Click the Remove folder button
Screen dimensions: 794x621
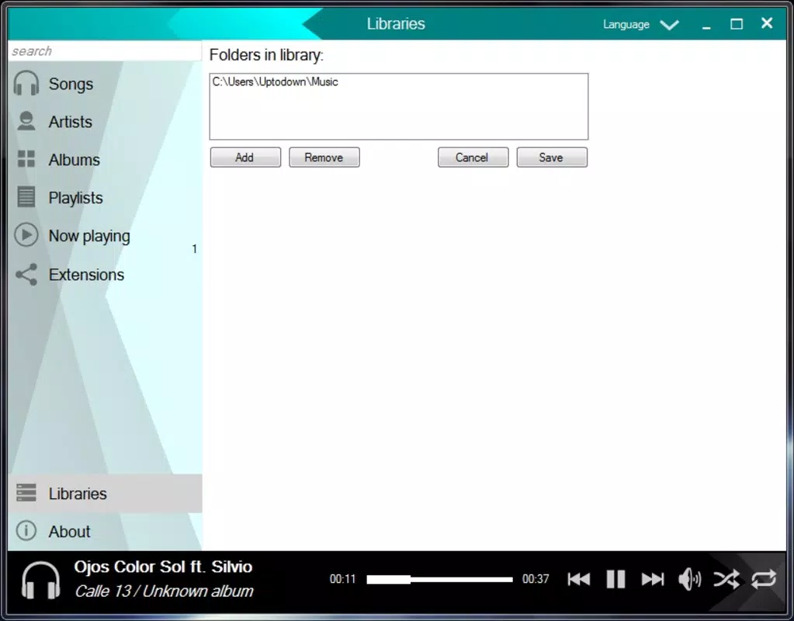tap(324, 158)
